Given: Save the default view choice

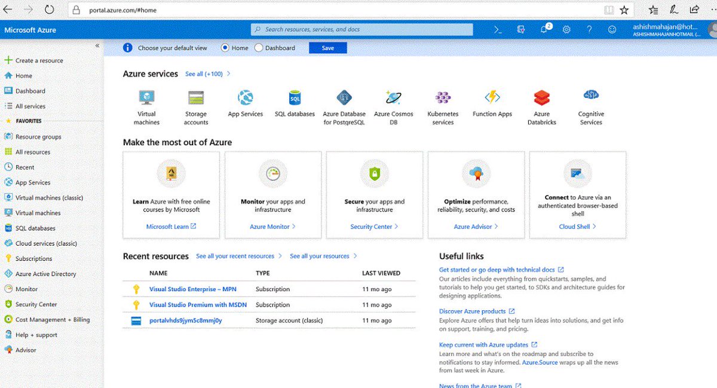Looking at the screenshot, I should pyautogui.click(x=327, y=48).
